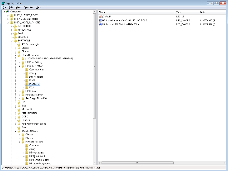Click the values pane horizontal scrollbar thumb
Viewport: 228px width, 171px height.
coord(137,163)
